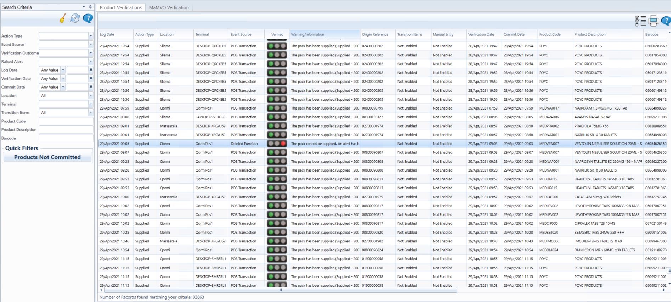
Task: Click verified traffic light for MEDCIP005 row
Action: click(x=277, y=223)
